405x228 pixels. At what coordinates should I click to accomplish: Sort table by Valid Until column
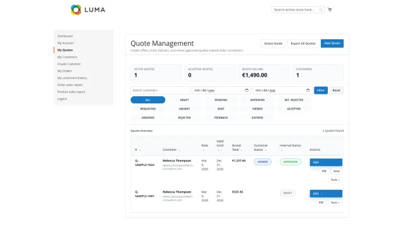click(220, 145)
